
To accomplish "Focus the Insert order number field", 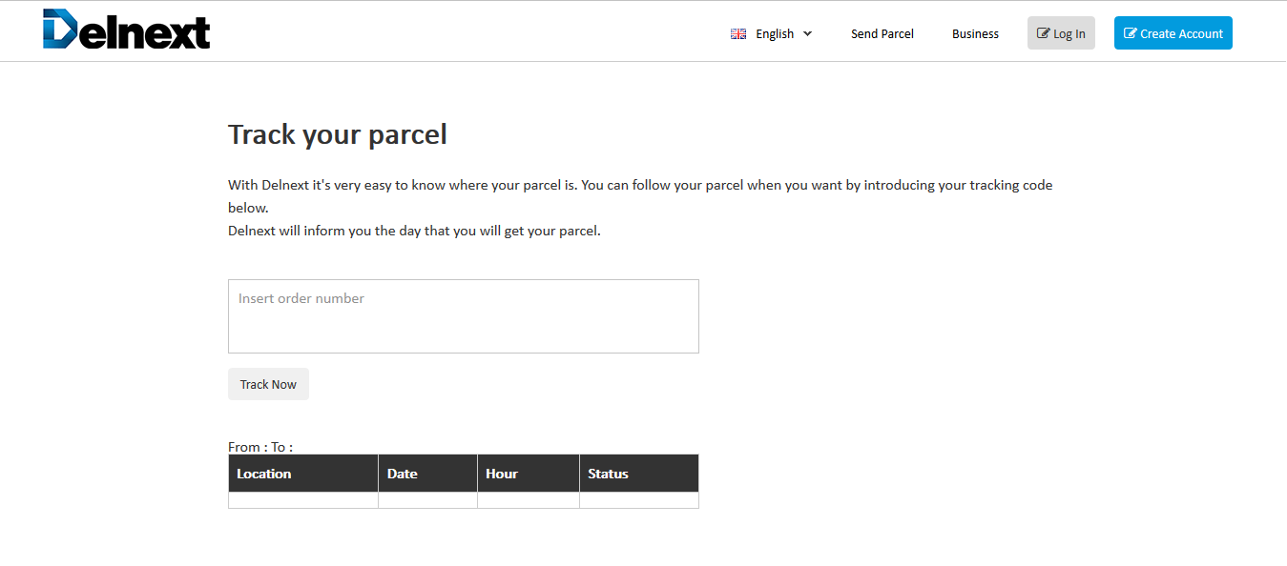I will [464, 316].
